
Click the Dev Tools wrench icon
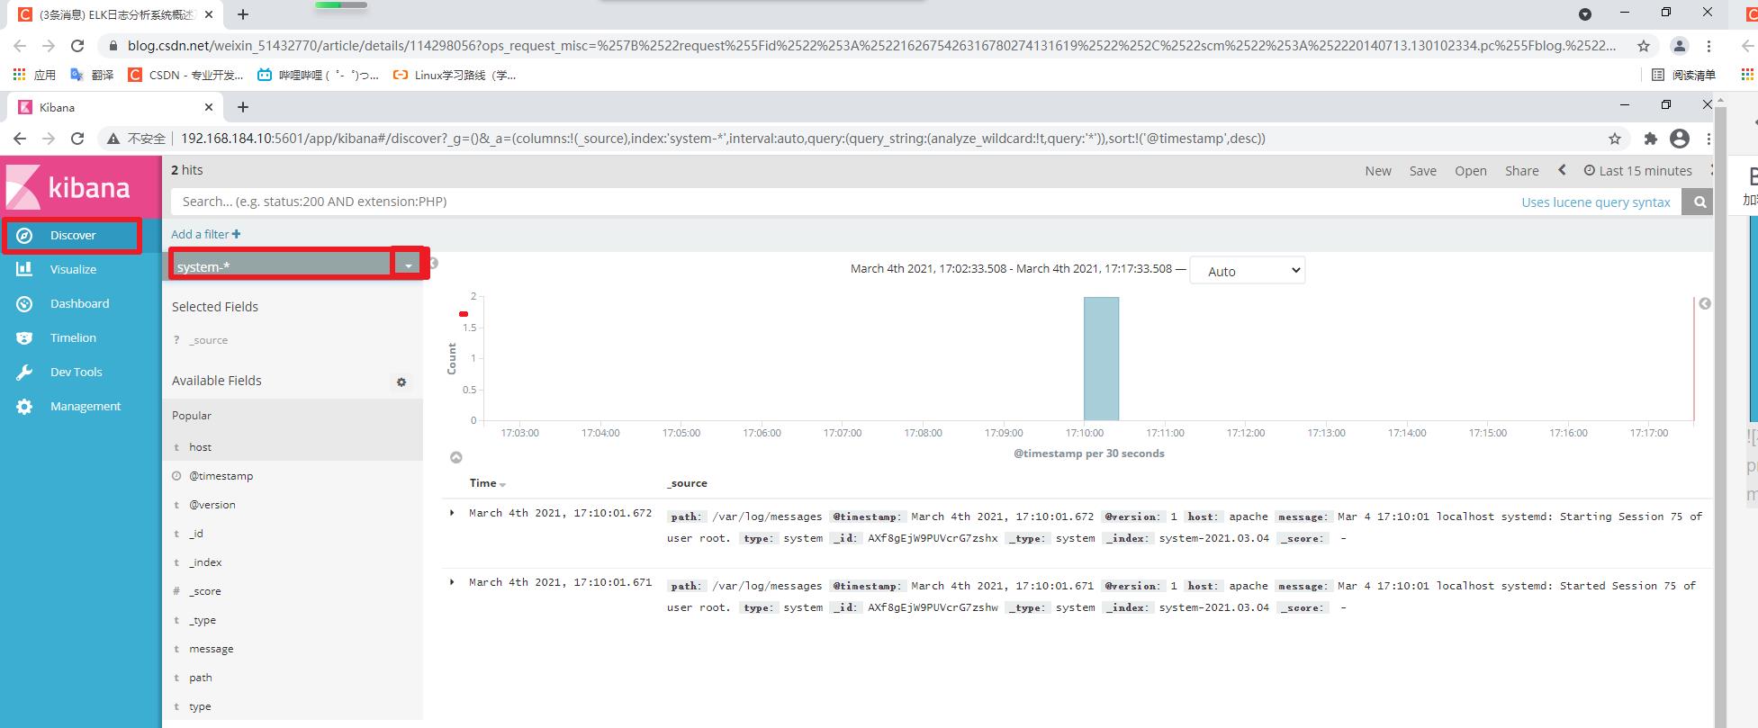pos(24,372)
